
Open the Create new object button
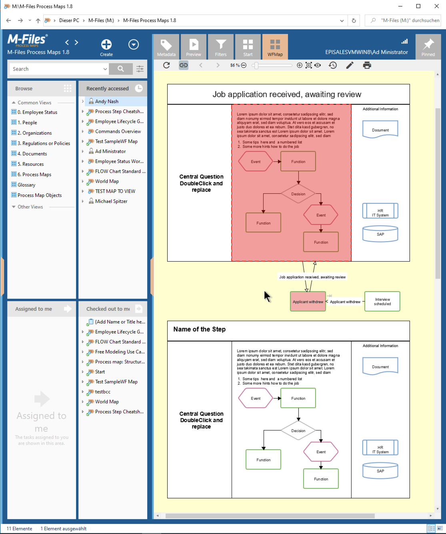tap(106, 48)
